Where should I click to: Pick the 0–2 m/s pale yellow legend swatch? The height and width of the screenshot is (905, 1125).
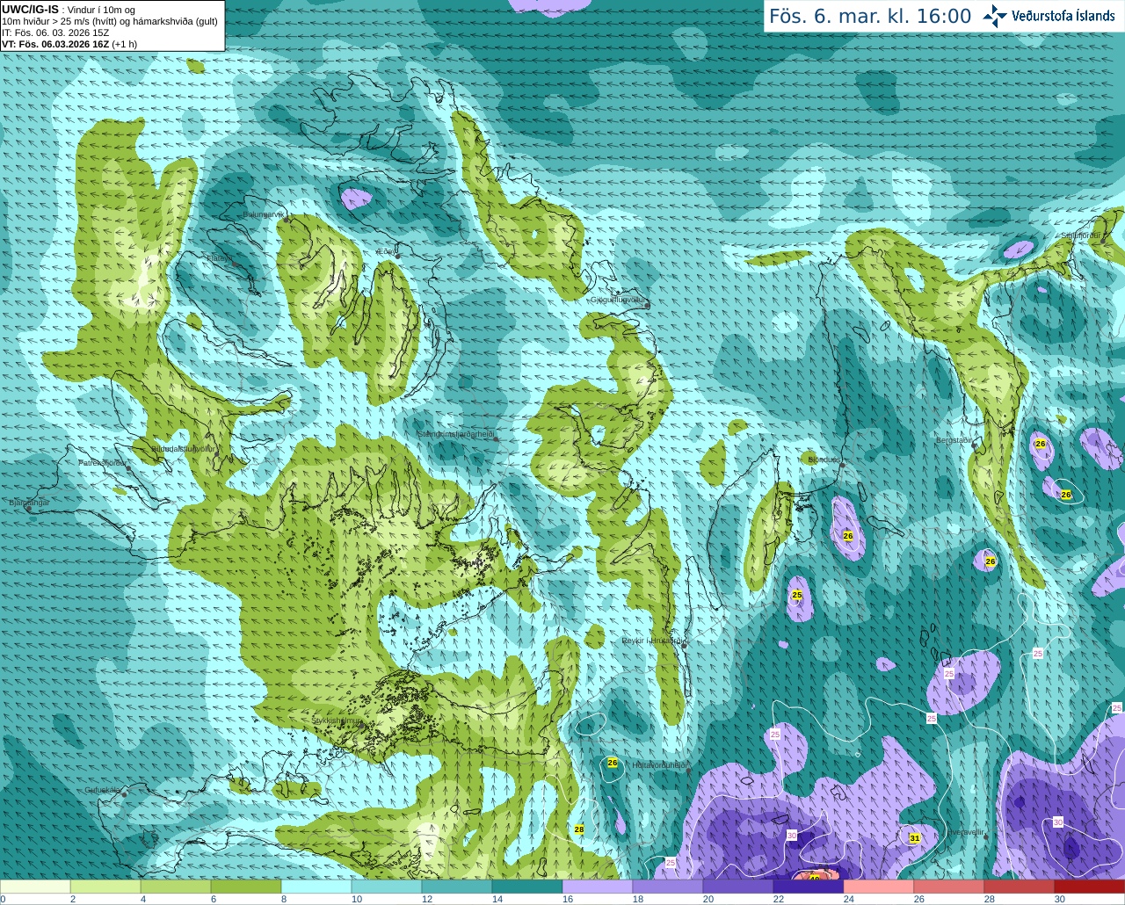(35, 887)
